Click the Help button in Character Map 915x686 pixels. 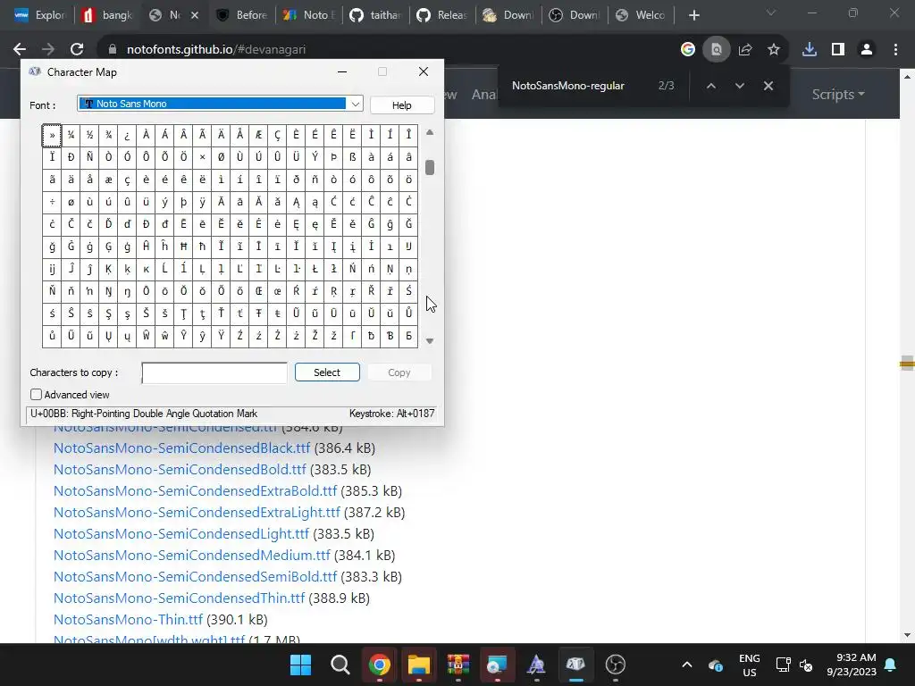[401, 105]
